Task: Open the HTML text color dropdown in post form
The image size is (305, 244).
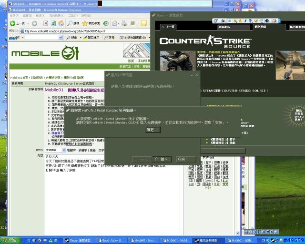Action: coord(64,150)
